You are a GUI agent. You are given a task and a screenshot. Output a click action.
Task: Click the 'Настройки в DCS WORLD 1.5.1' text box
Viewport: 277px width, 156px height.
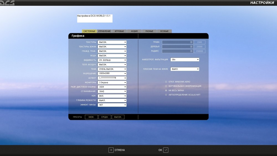pos(95,18)
